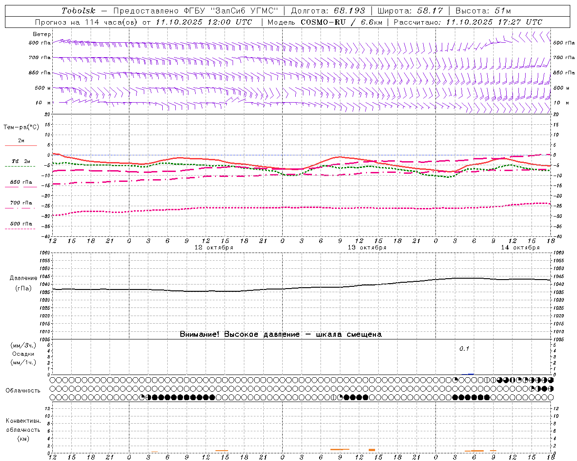
Task: Click the "14 октября" date label
Action: pos(520,248)
